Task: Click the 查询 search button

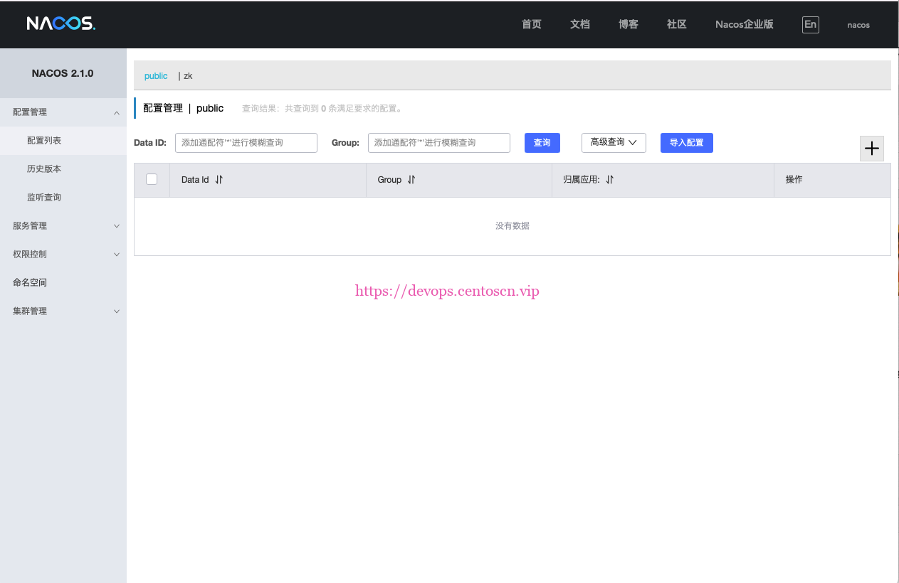Action: pyautogui.click(x=542, y=143)
